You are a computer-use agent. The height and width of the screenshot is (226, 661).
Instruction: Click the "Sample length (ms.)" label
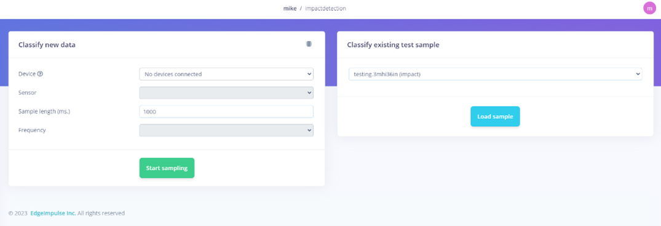click(x=44, y=111)
